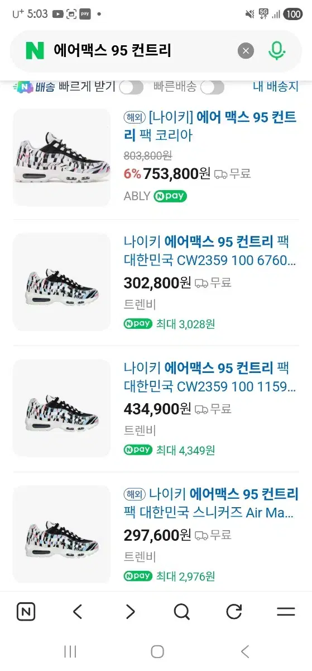Select the 434,900원 shoe thumbnail image
Image resolution: width=312 pixels, height=671 pixels.
click(62, 408)
